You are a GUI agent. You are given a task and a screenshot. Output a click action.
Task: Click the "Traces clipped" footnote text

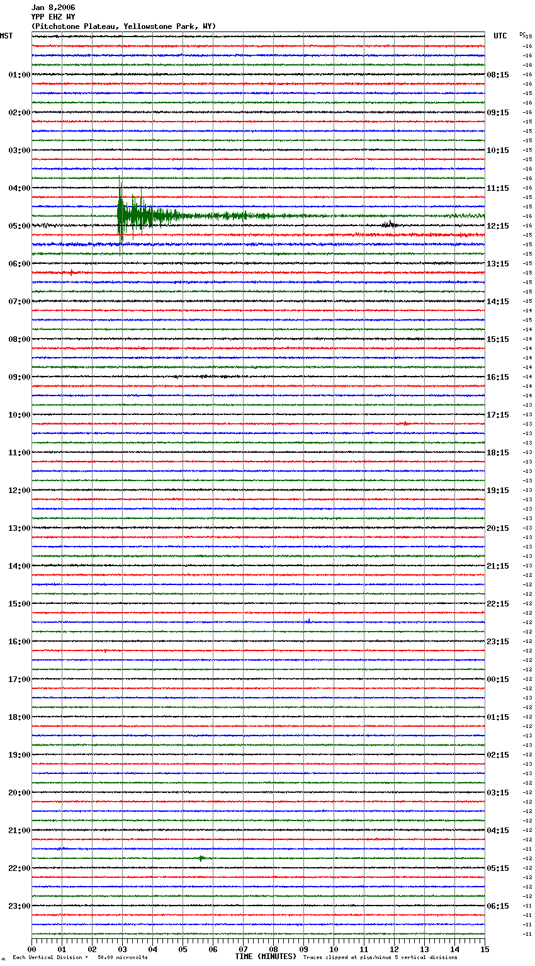[x=380, y=957]
